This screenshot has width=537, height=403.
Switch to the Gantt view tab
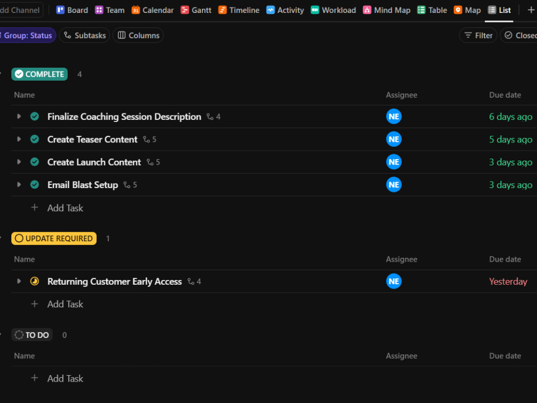[x=196, y=10]
